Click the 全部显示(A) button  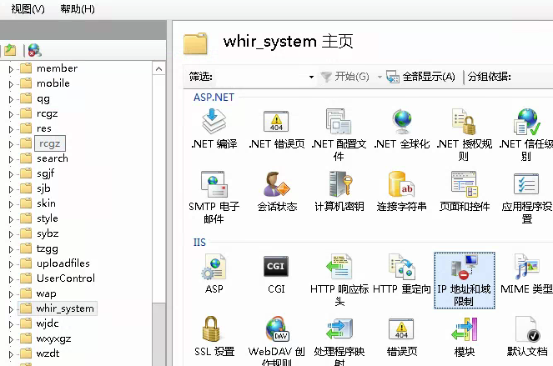(x=421, y=77)
